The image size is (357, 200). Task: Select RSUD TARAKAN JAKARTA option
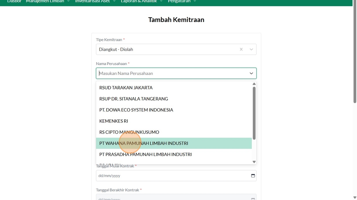174,88
